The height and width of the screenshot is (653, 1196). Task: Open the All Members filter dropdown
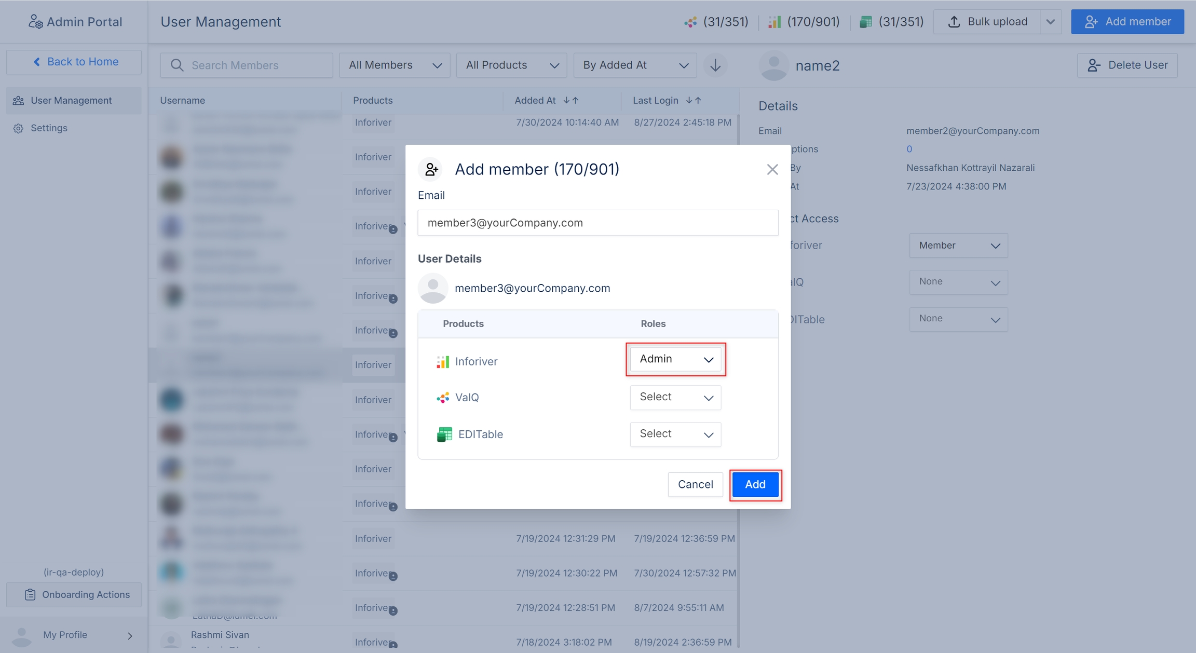click(395, 65)
